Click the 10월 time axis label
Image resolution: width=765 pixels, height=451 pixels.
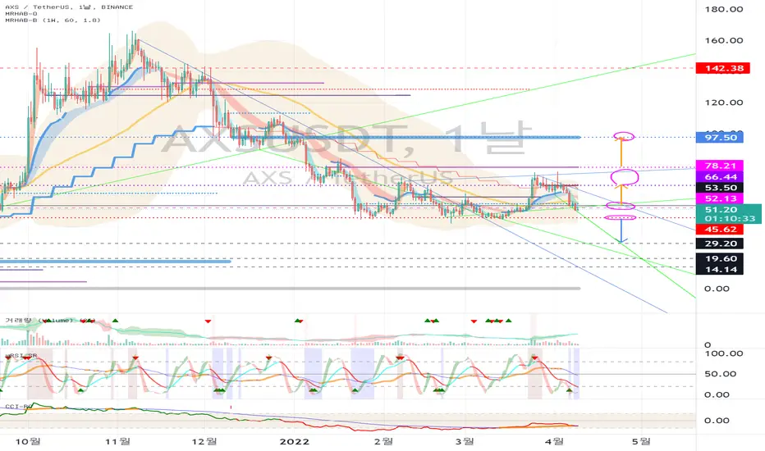point(28,441)
